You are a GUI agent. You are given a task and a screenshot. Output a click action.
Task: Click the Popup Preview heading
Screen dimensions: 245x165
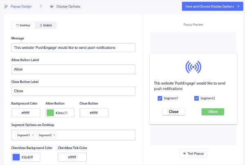(193, 25)
